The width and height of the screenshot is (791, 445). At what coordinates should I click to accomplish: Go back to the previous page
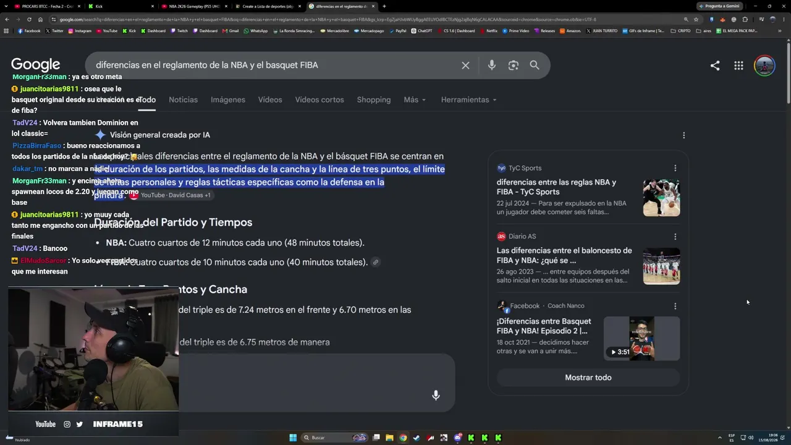6,19
